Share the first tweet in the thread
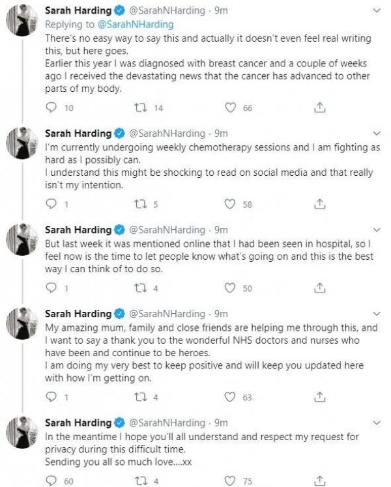 [320, 108]
